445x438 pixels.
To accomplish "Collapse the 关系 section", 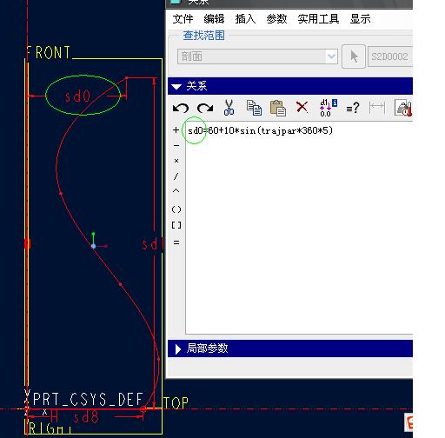I will [x=176, y=86].
